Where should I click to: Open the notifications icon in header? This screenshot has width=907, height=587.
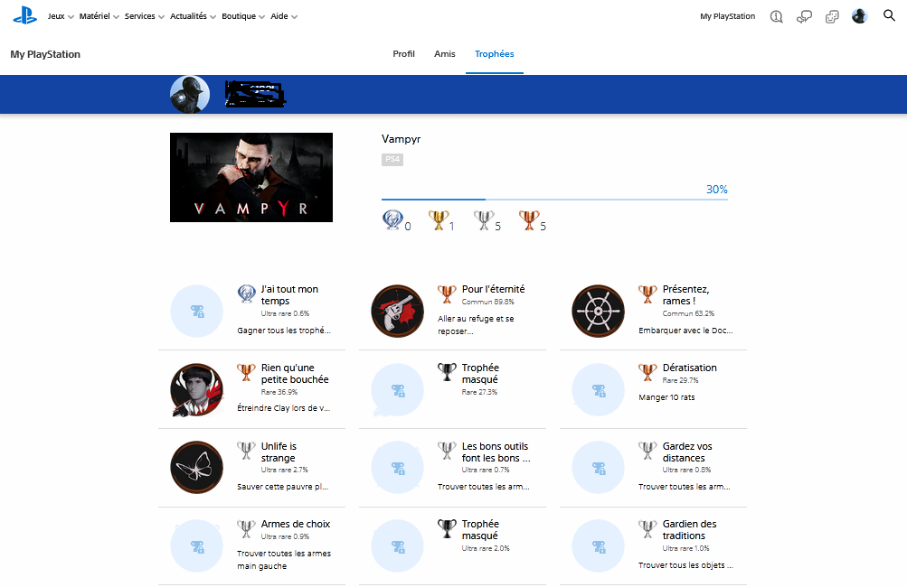coord(776,17)
